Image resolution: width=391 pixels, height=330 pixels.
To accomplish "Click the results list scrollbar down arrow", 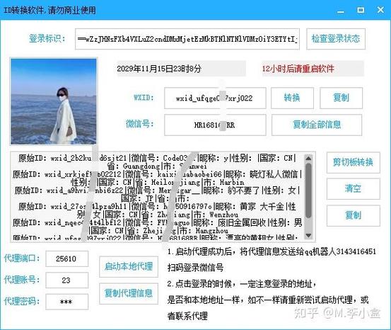I will point(308,235).
